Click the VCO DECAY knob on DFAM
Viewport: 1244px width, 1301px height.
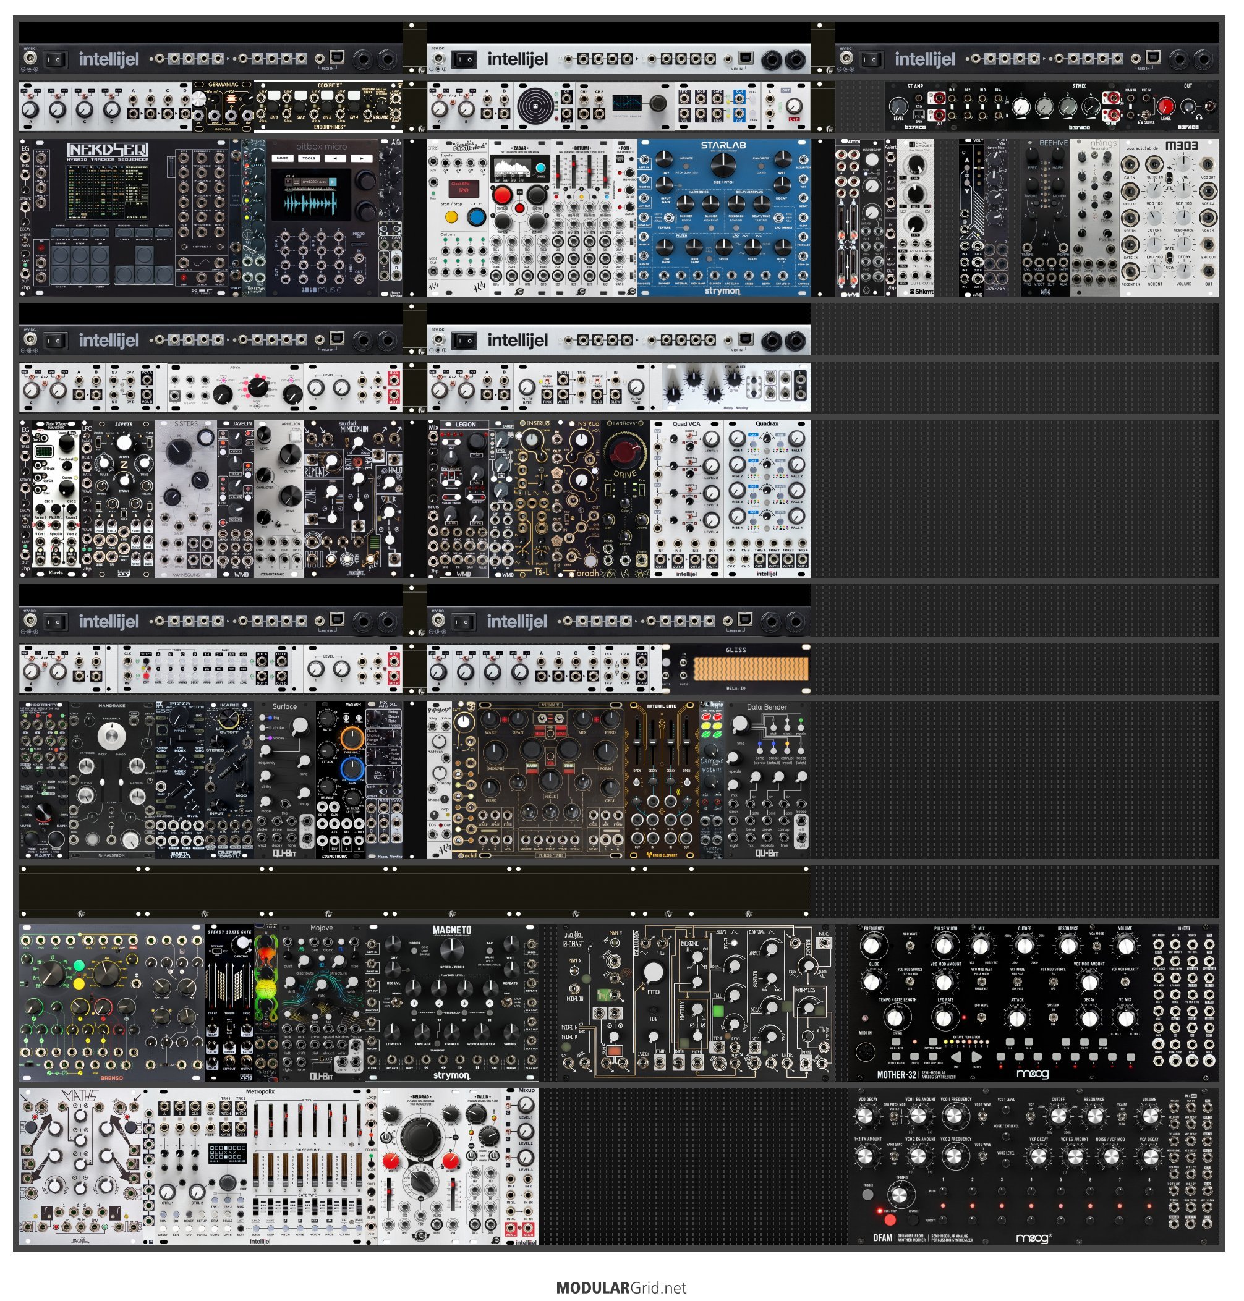tap(866, 1117)
